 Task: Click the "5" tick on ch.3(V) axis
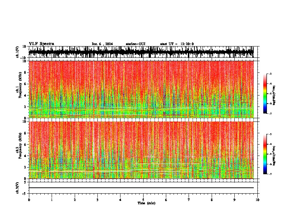(x=25, y=182)
